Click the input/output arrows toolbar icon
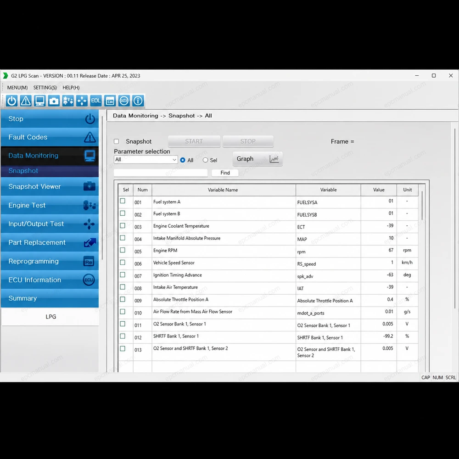 point(82,101)
